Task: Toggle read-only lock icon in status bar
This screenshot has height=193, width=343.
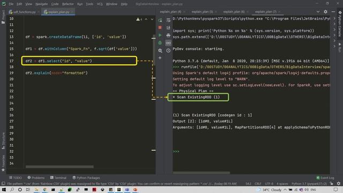Action: point(332,183)
